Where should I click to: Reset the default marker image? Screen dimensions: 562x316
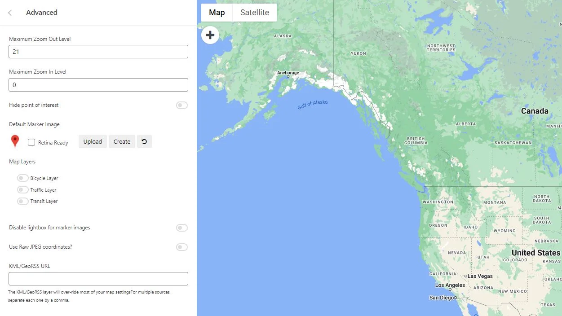coord(144,141)
